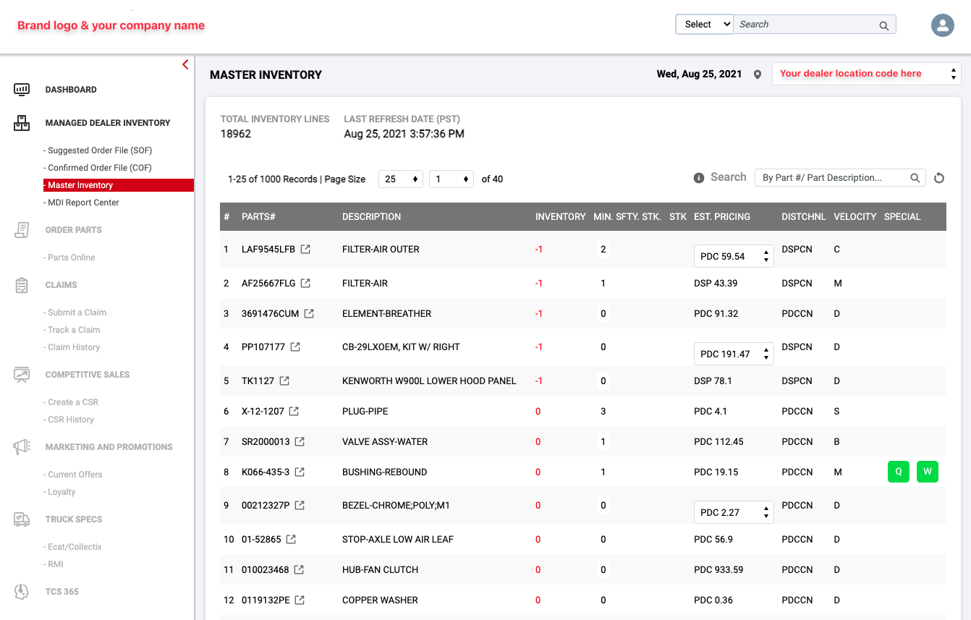Open external link for part X-12-1207

point(294,411)
